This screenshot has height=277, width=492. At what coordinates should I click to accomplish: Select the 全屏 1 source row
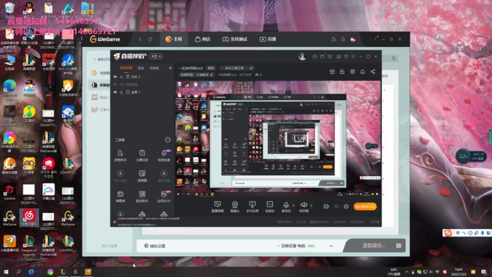coord(143,92)
